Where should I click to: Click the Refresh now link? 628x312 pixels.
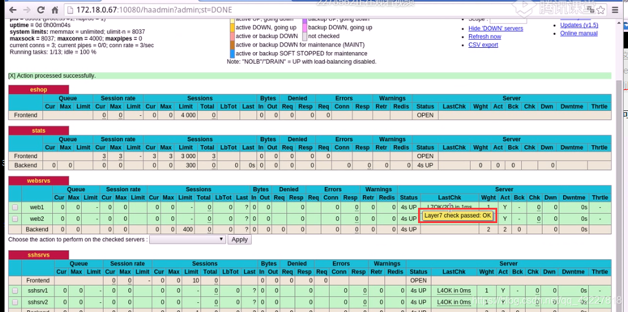[484, 36]
